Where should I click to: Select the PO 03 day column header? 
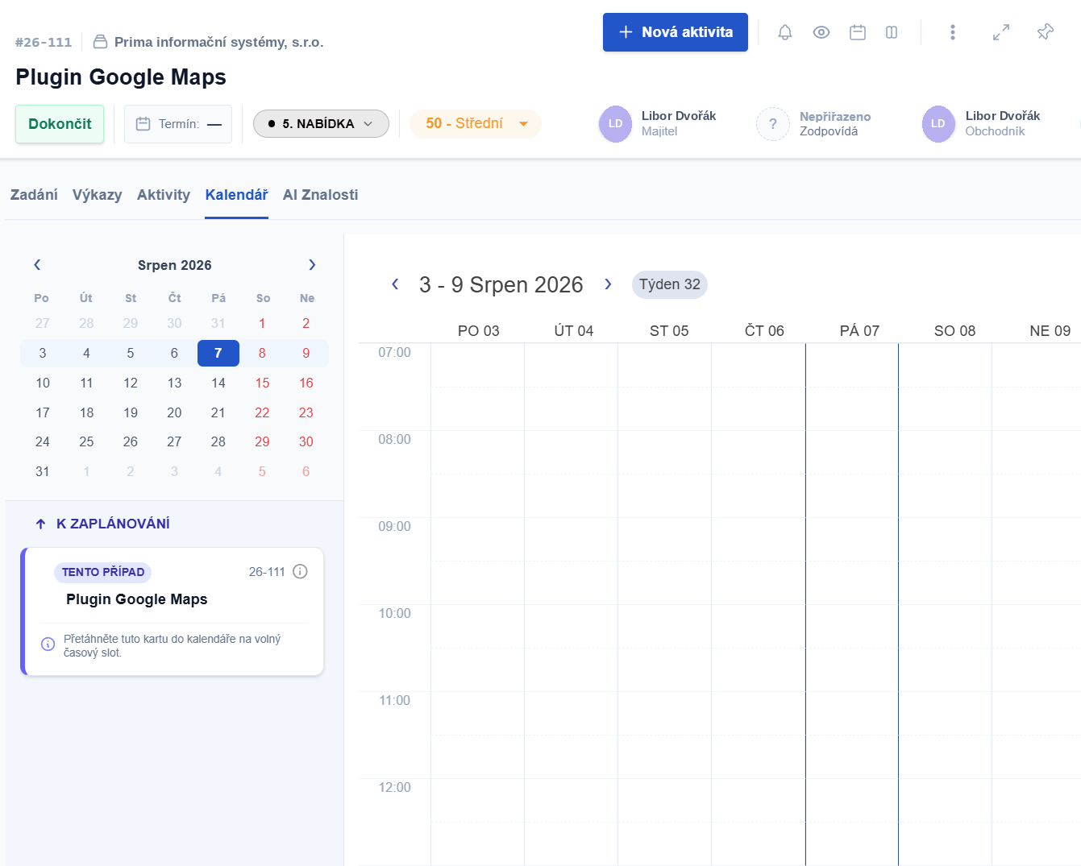point(479,331)
